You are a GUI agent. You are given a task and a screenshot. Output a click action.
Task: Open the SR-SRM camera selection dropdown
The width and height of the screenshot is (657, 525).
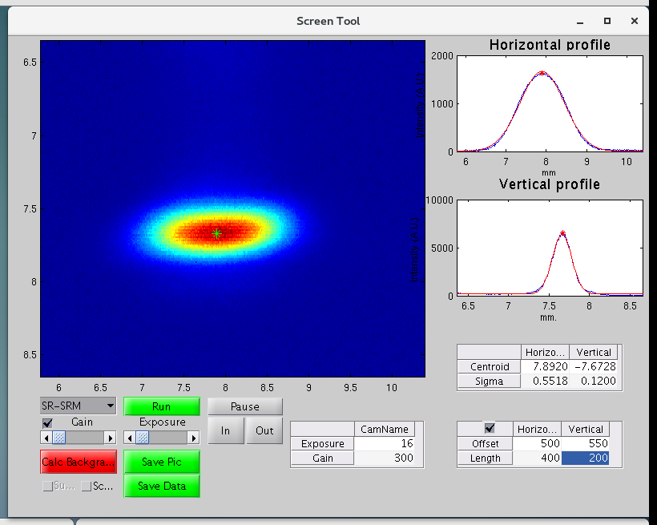click(x=78, y=406)
